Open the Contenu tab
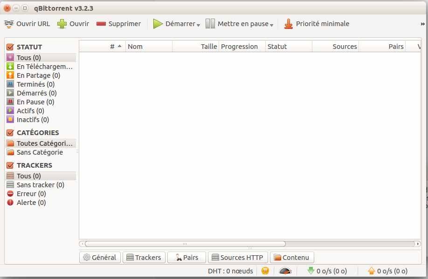 click(291, 257)
